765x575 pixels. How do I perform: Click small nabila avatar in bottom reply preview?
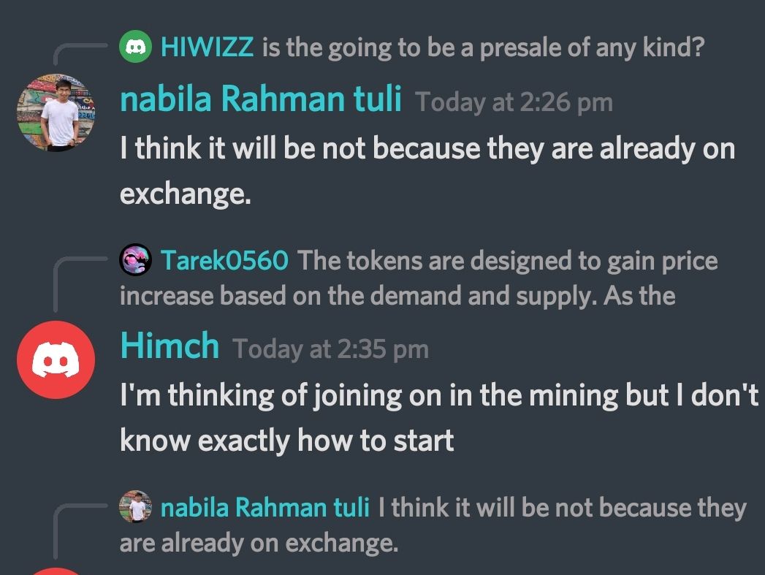click(136, 507)
